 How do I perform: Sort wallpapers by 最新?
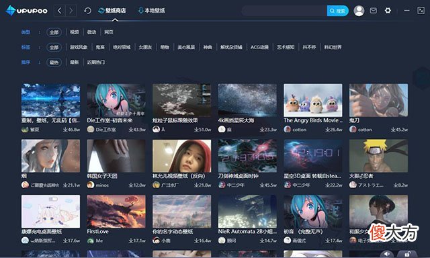pos(75,62)
